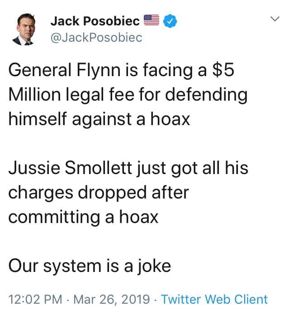
Task: Click "himself against a hoax" text line
Action: 99,119
